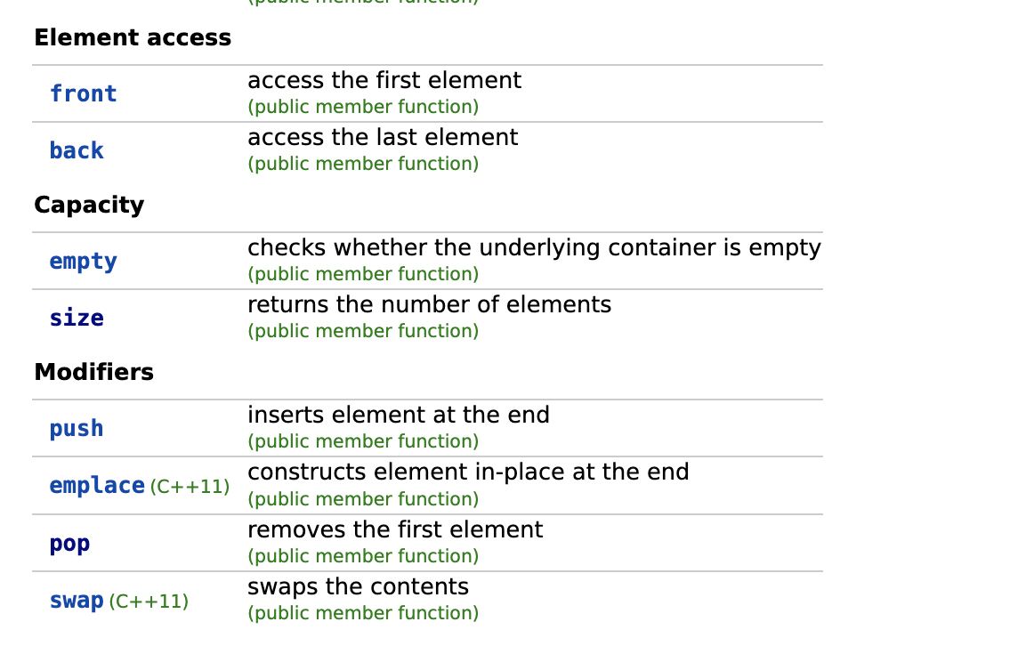The width and height of the screenshot is (1034, 646).
Task: Open the back member function link
Action: (77, 151)
